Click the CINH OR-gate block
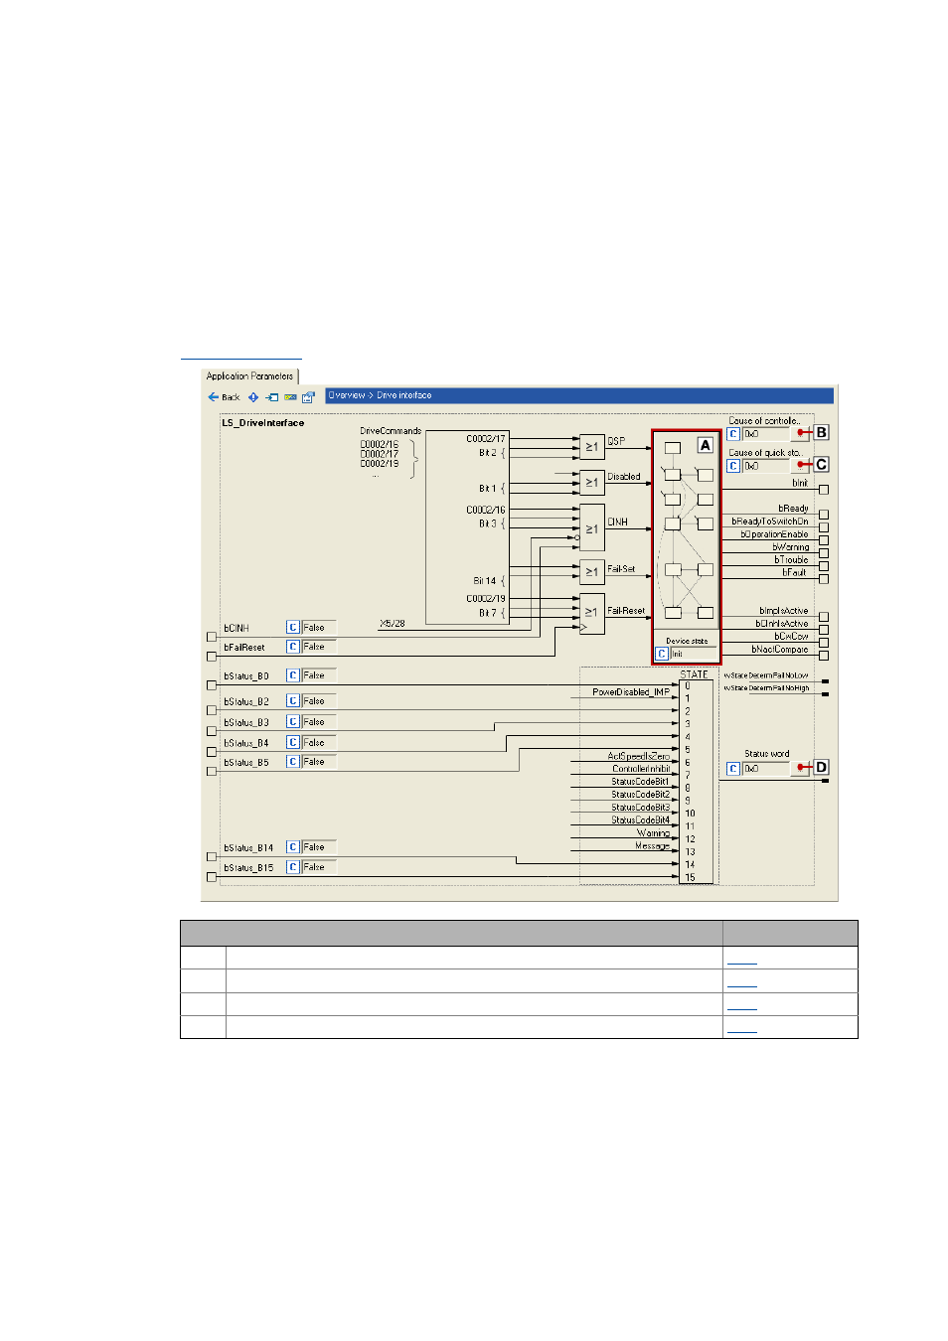This screenshot has height=1341, width=948. (592, 527)
